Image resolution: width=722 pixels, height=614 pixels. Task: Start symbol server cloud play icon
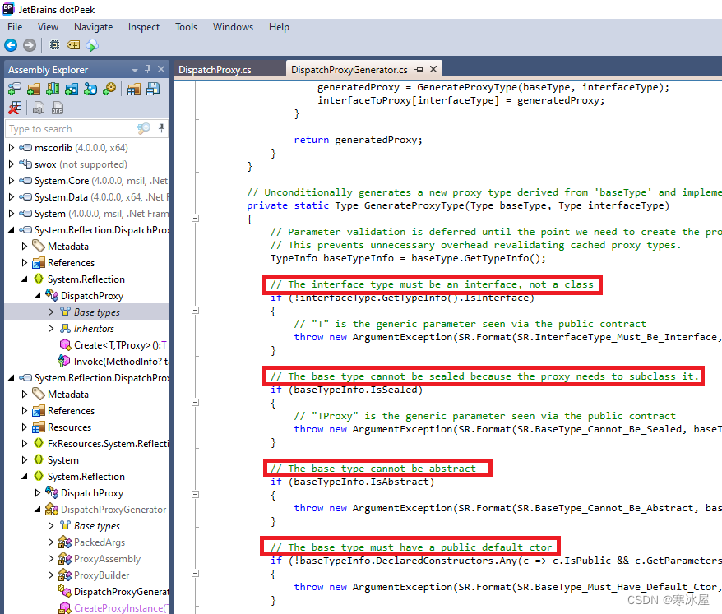pos(92,45)
